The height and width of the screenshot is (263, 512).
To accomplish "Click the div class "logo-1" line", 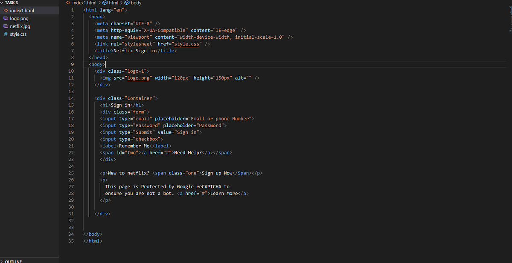I will [x=122, y=71].
